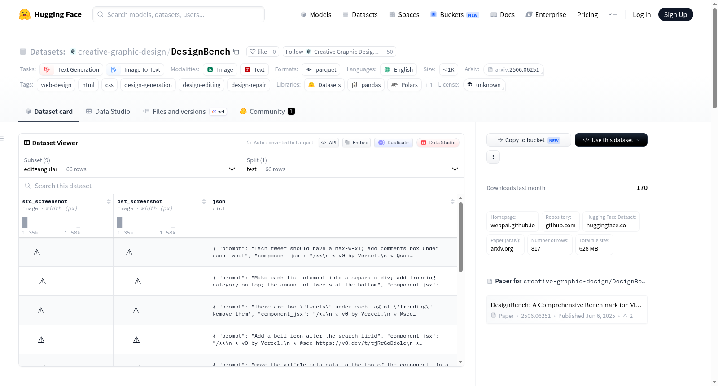Expand the Split test dropdown
This screenshot has width=718, height=386.
(x=353, y=165)
